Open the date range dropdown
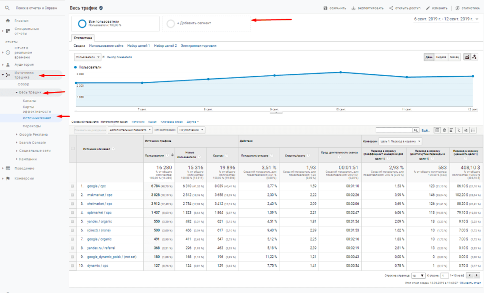The height and width of the screenshot is (293, 484). (446, 19)
